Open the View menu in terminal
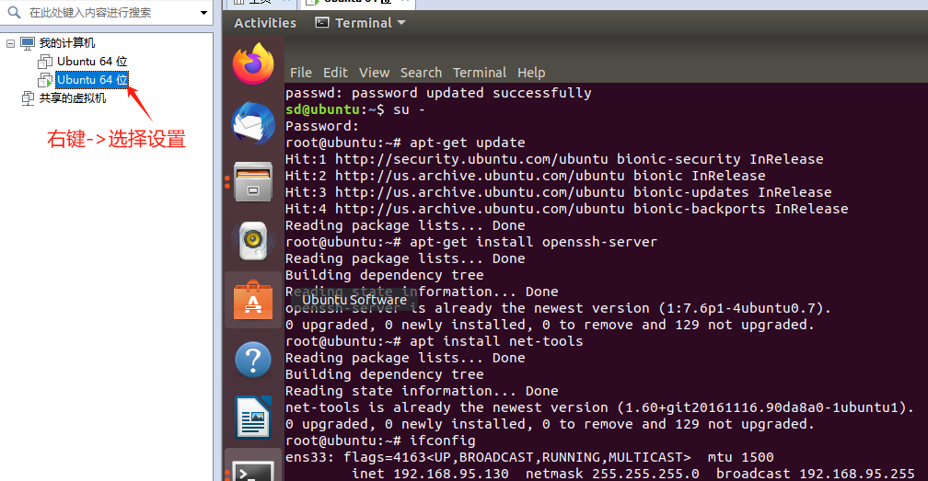This screenshot has height=481, width=928. point(374,73)
